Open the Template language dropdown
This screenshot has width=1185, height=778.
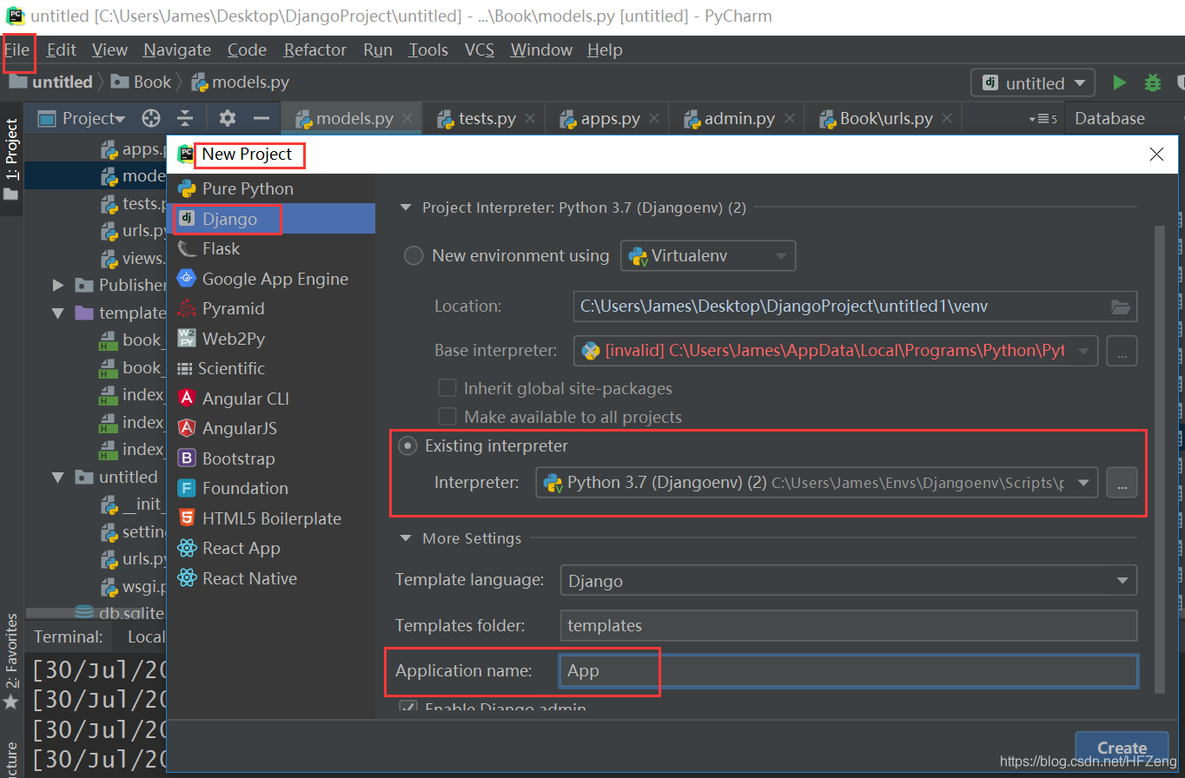tap(849, 581)
